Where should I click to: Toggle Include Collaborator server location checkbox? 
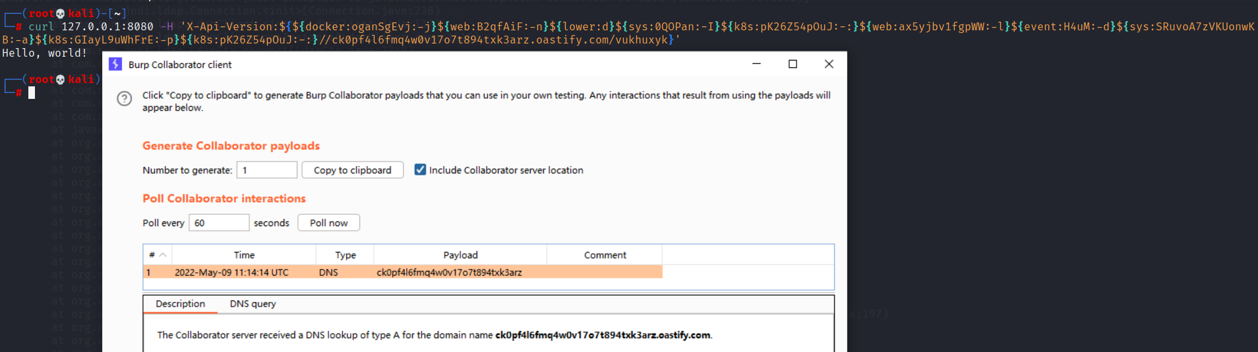pos(420,169)
